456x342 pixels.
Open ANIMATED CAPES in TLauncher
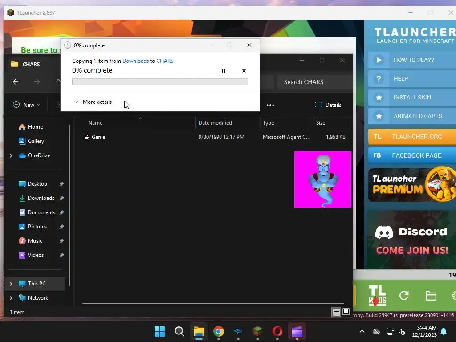412,116
